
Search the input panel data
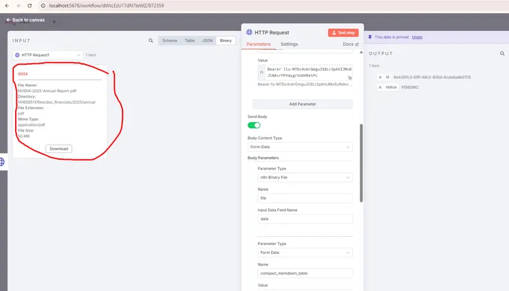click(151, 40)
